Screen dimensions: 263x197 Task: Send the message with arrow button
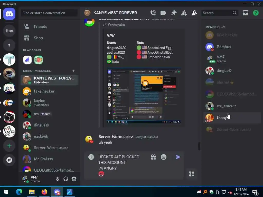pos(178,157)
